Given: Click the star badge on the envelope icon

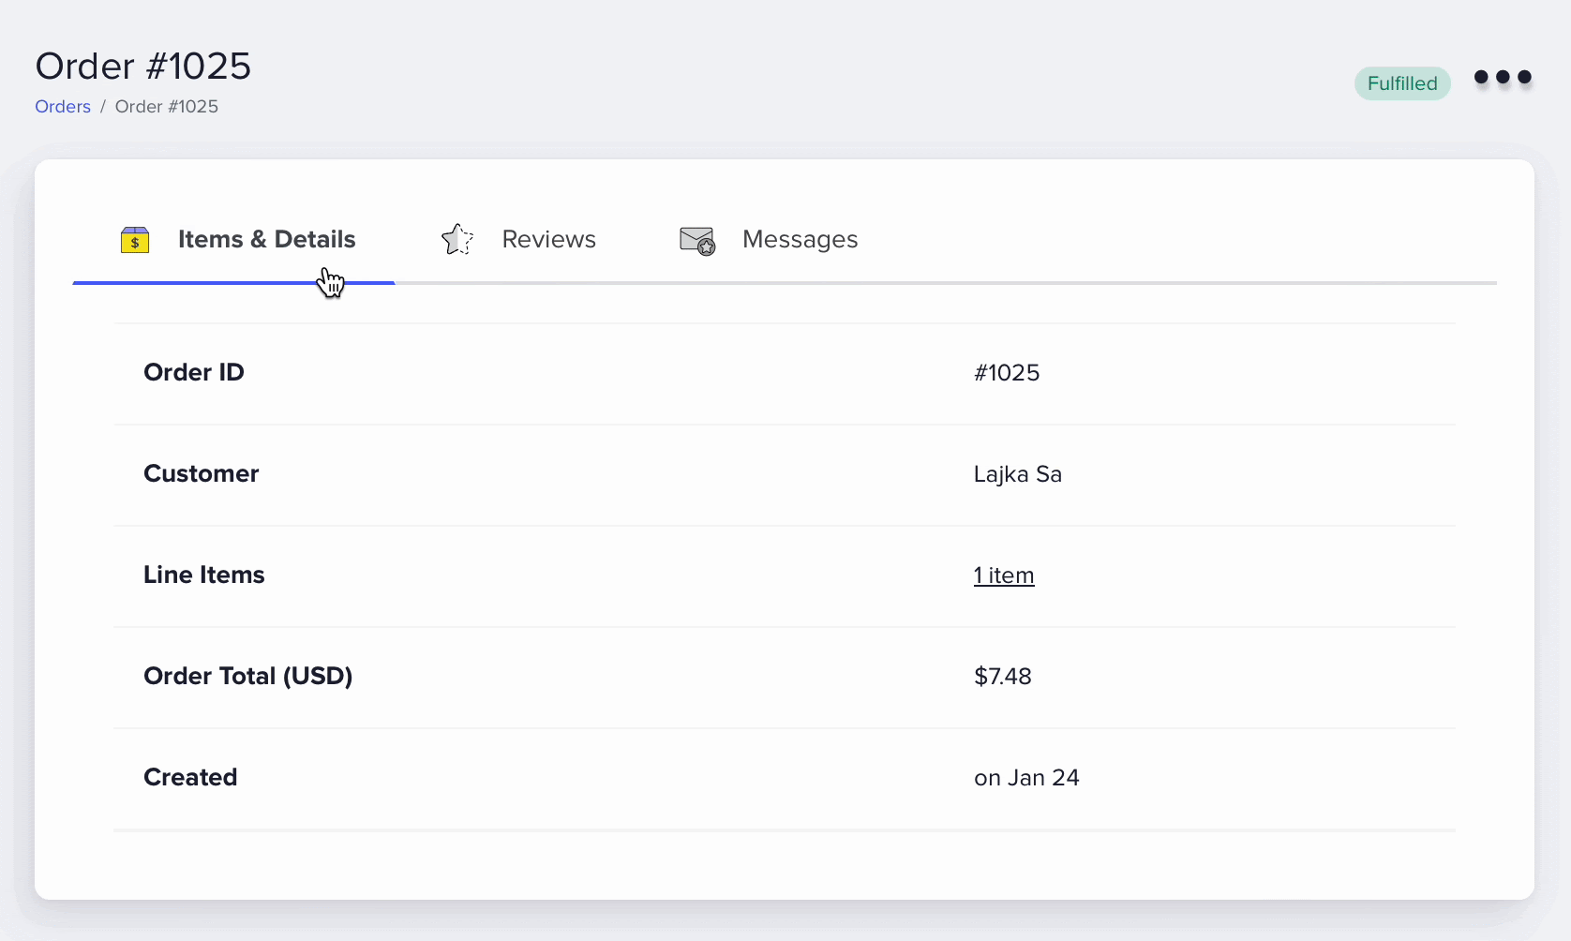Looking at the screenshot, I should [709, 248].
